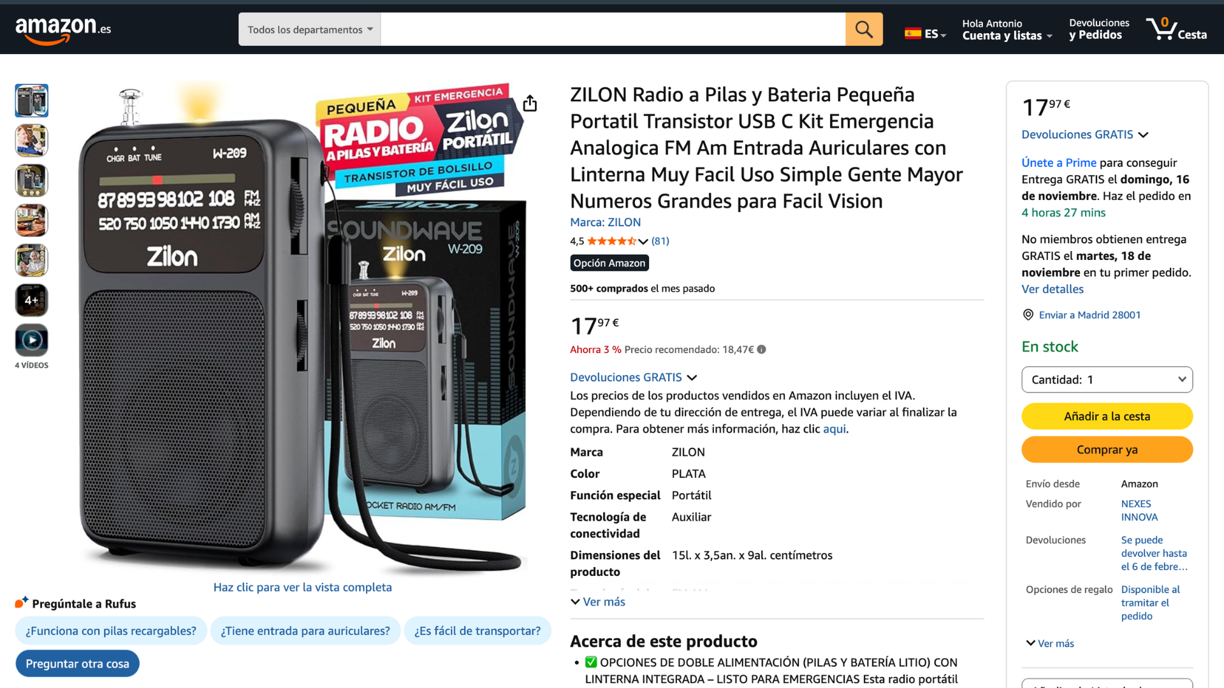Click Añadir a la cesta button

[1107, 416]
